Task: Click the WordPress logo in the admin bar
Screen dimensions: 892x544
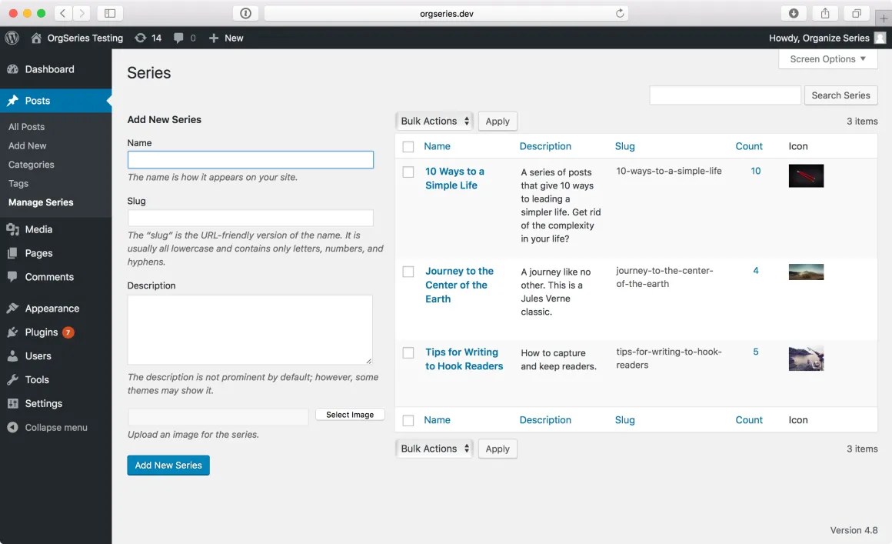Action: click(x=12, y=38)
